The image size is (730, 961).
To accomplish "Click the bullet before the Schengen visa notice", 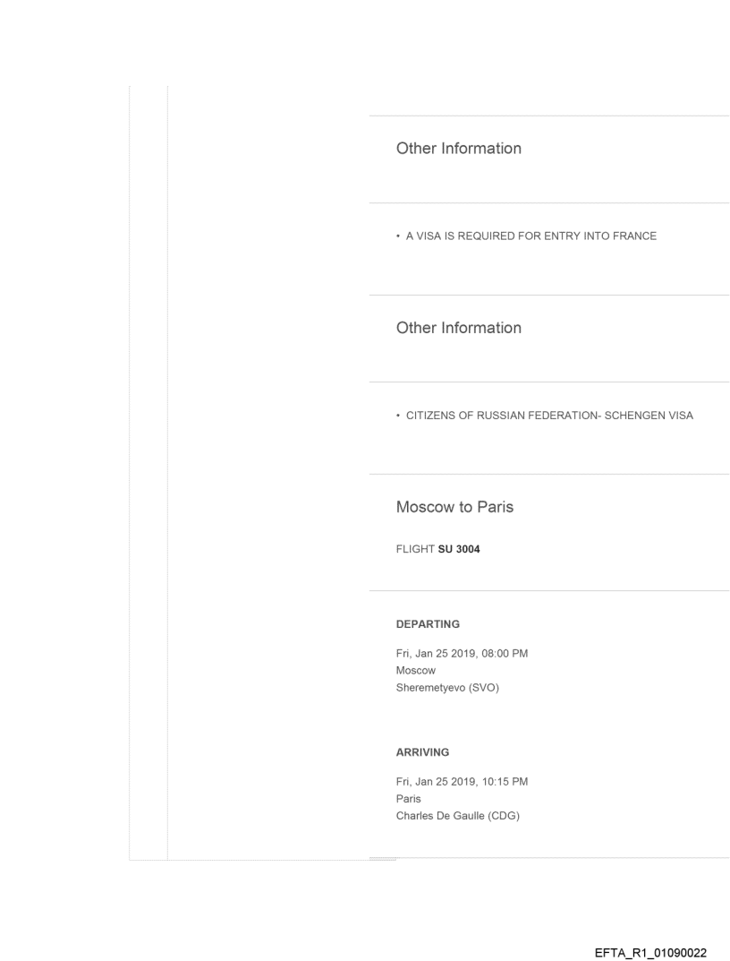I will tap(399, 416).
